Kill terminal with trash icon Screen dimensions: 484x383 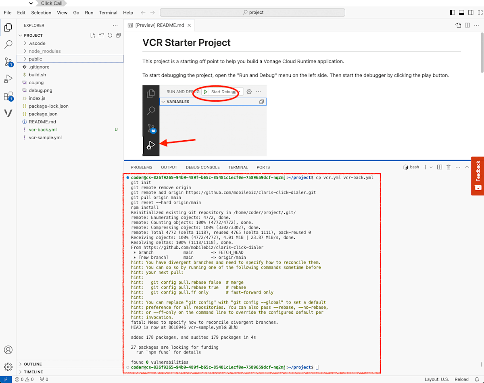click(x=449, y=167)
